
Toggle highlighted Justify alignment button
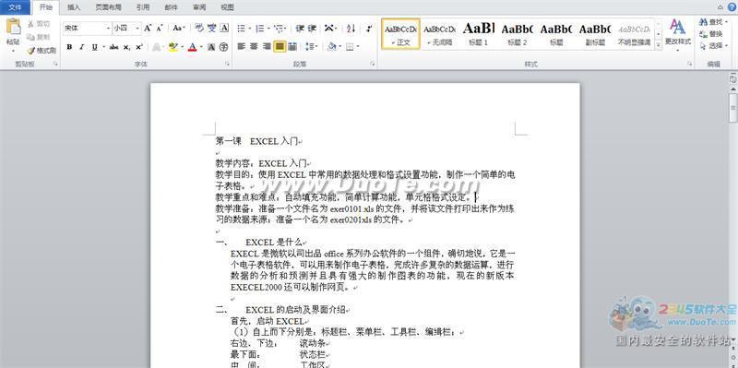click(x=280, y=47)
